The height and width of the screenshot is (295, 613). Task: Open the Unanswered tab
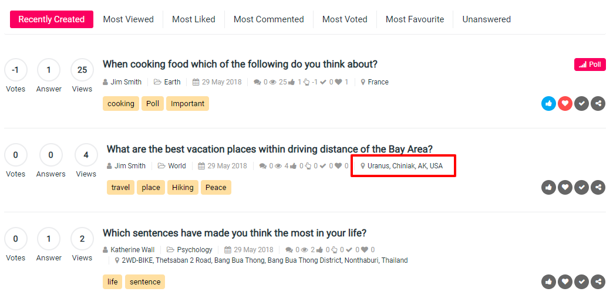click(486, 19)
